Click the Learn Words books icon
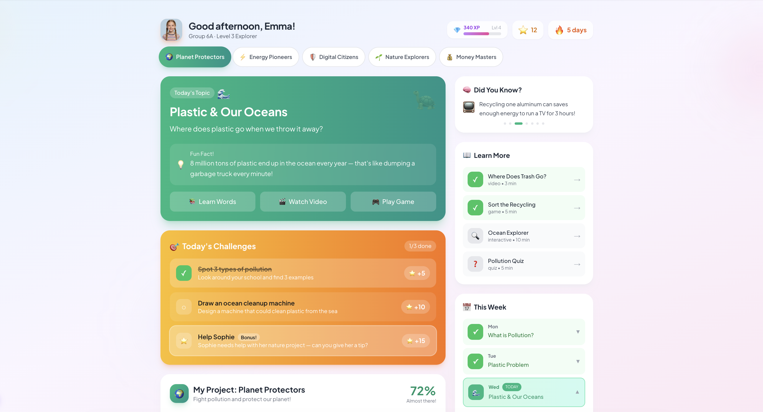 tap(192, 201)
